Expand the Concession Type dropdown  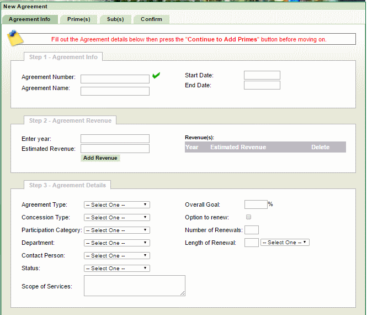point(116,218)
